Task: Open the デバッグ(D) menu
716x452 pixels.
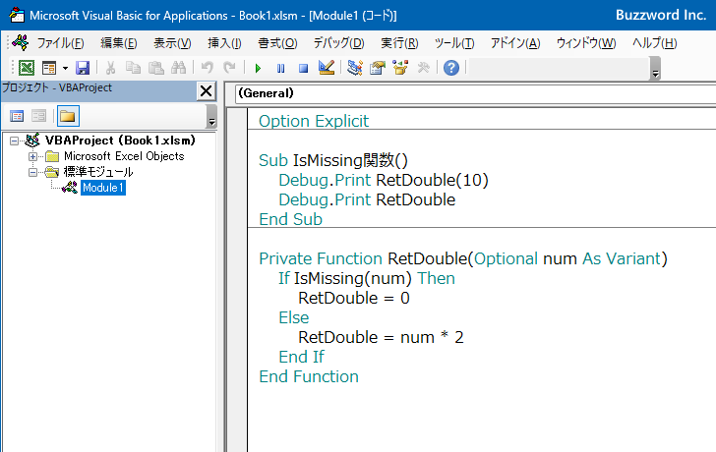Action: tap(338, 43)
